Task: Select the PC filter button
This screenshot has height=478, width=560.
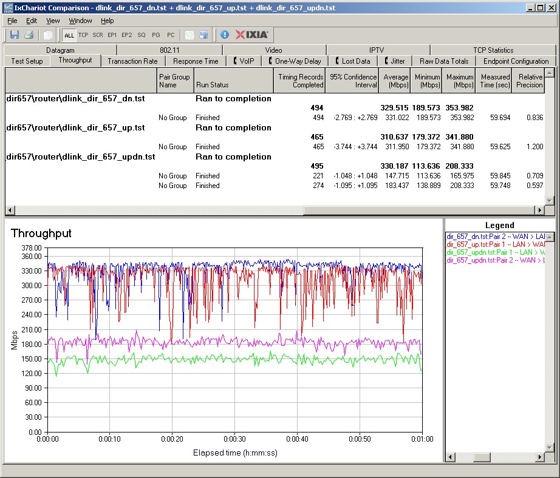Action: click(171, 35)
